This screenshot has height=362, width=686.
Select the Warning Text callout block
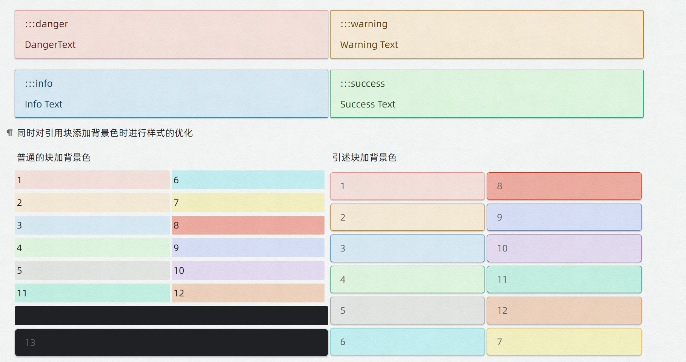tap(487, 34)
